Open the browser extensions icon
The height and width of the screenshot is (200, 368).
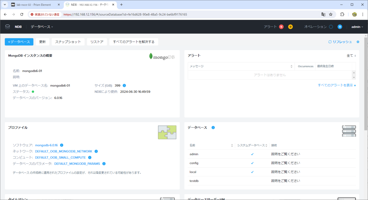click(343, 14)
